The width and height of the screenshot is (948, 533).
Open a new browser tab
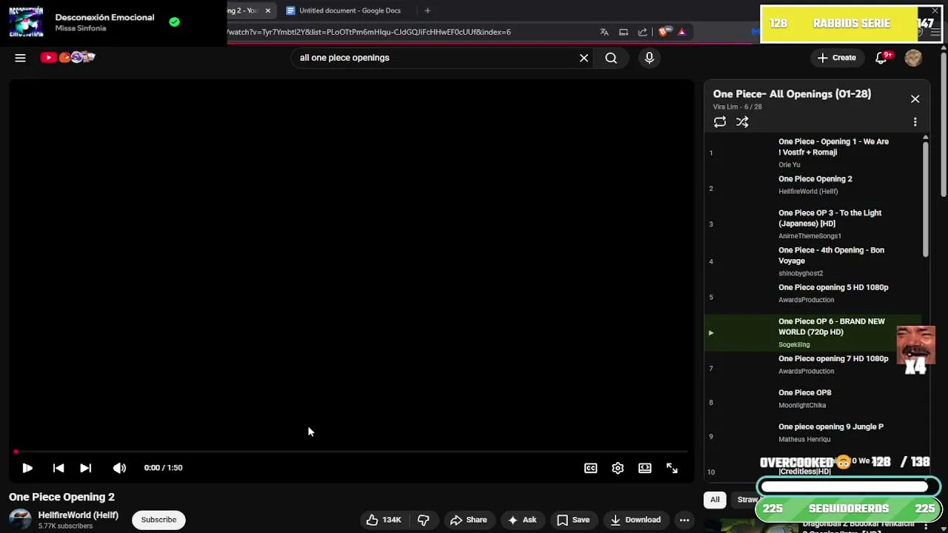427,10
